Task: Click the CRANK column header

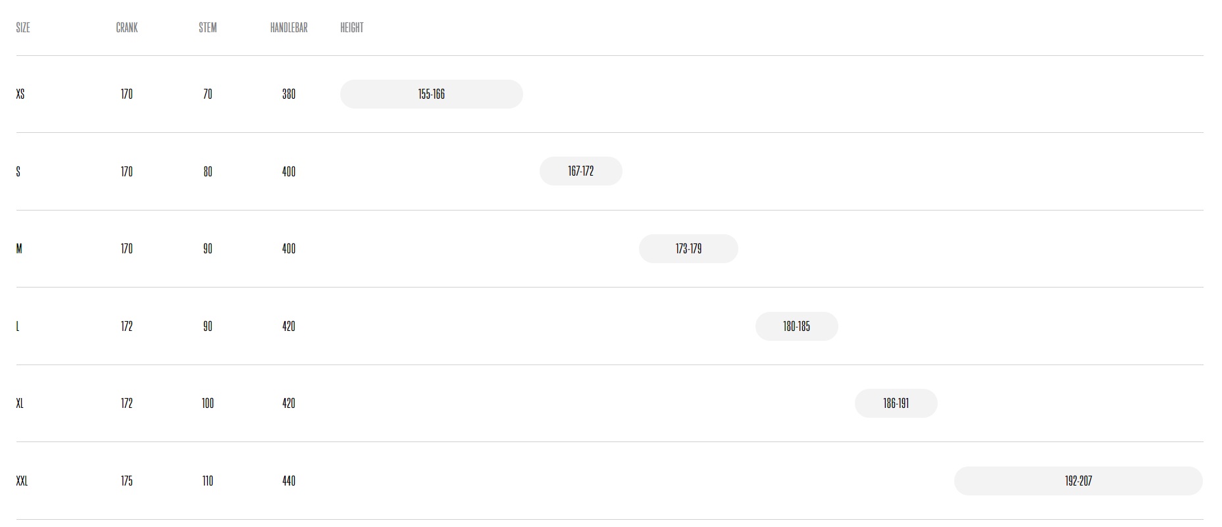Action: 127,28
